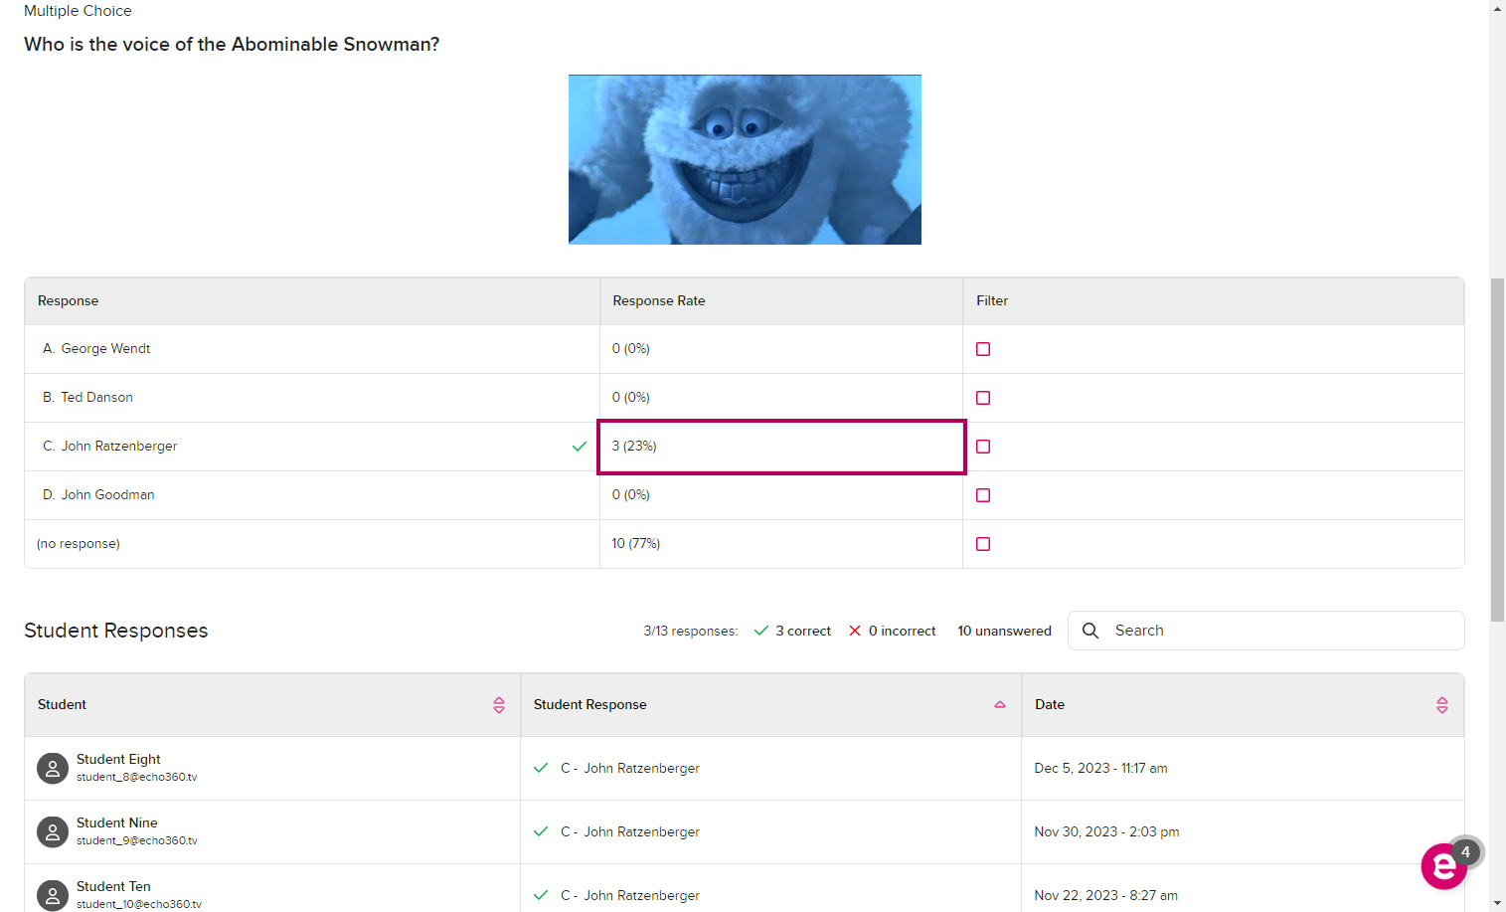Enable filter for George Wendt response
1506x912 pixels.
coord(983,349)
